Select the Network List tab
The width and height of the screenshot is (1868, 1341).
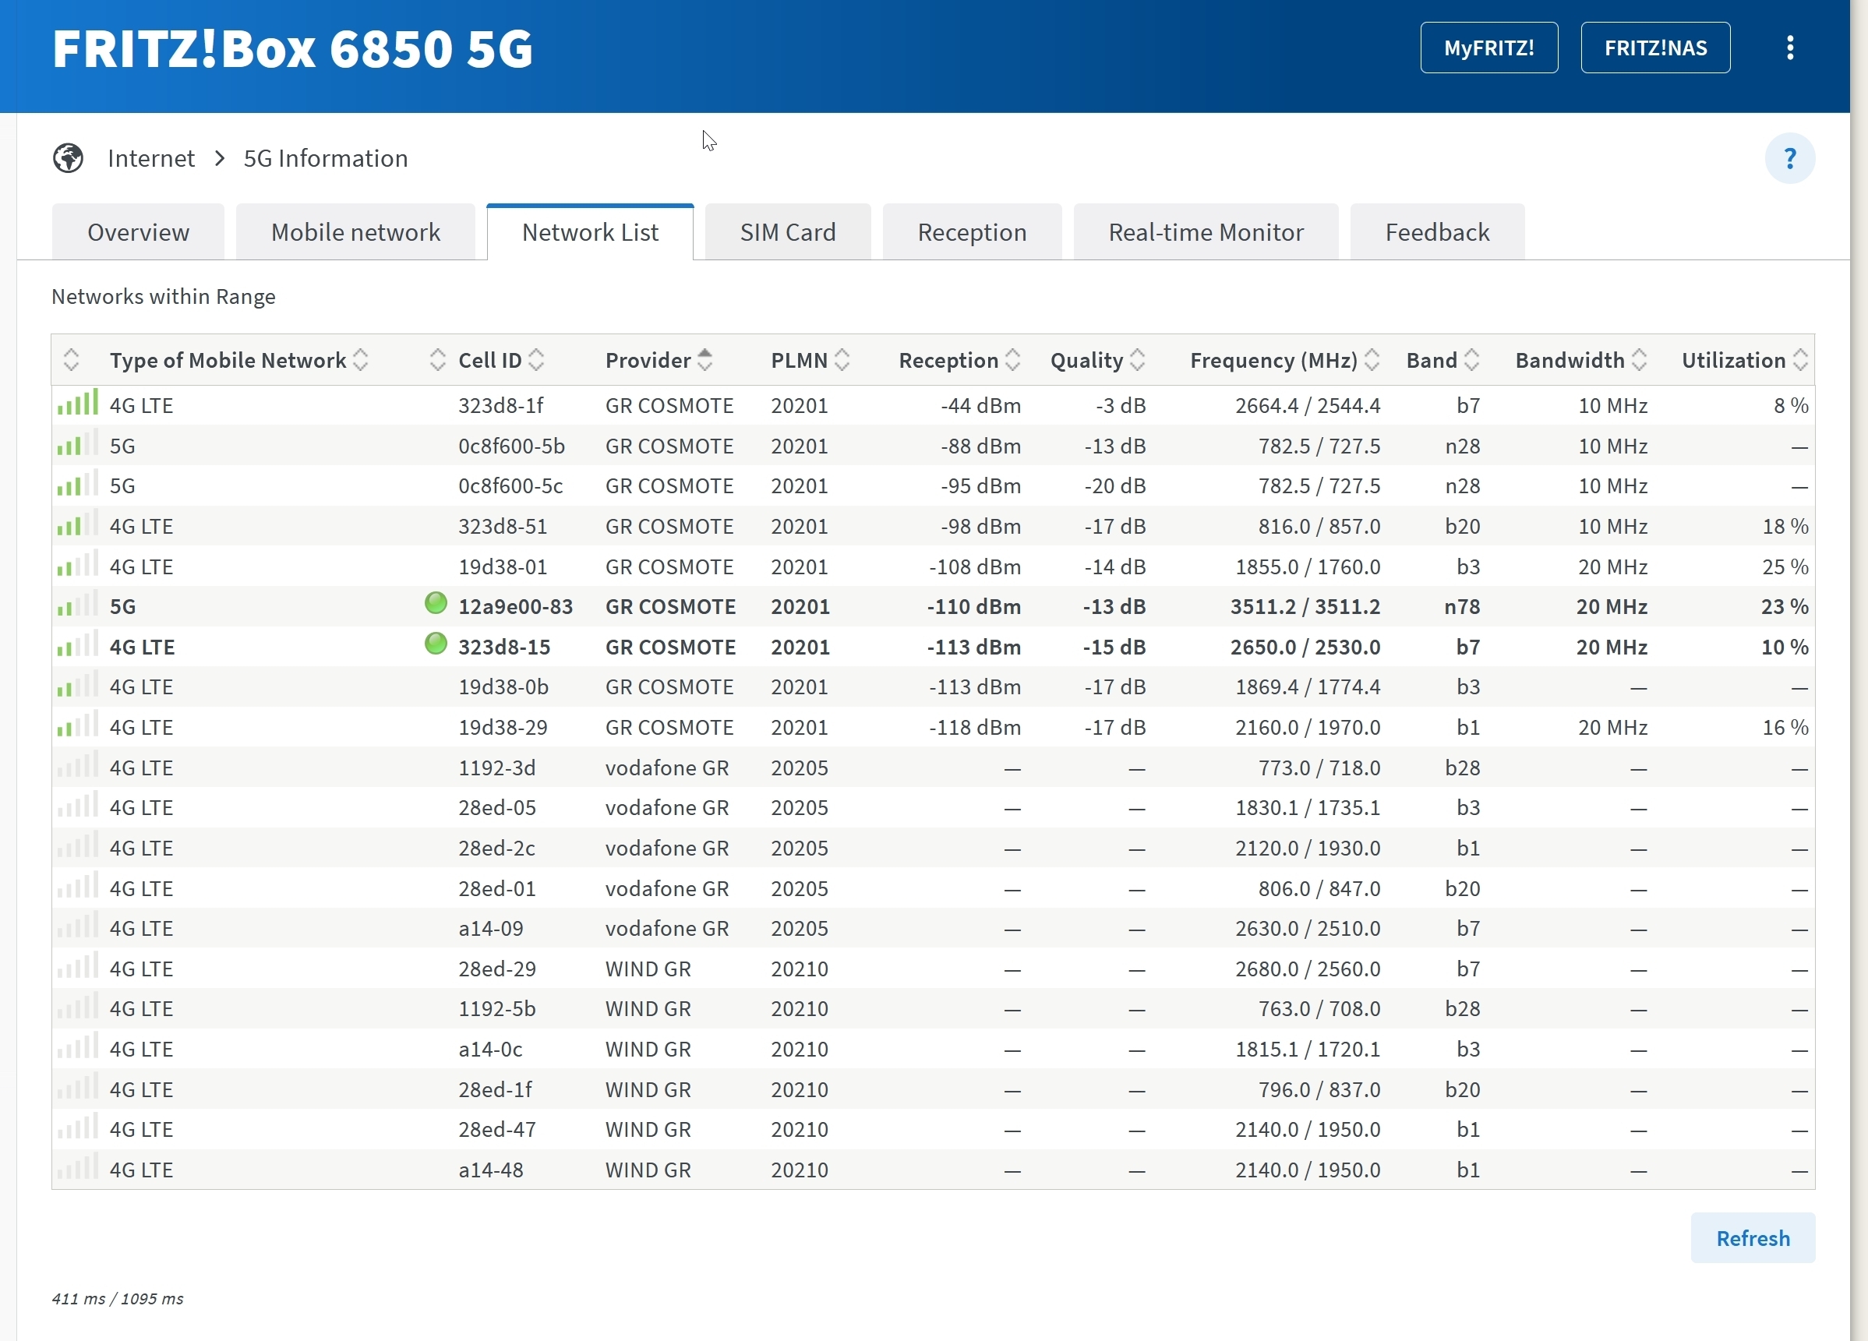tap(591, 232)
